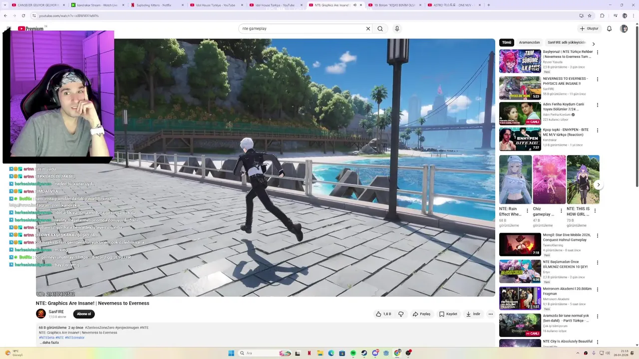Open options for 'Metronom Akademi' video
Image resolution: width=639 pixels, height=359 pixels.
598,290
